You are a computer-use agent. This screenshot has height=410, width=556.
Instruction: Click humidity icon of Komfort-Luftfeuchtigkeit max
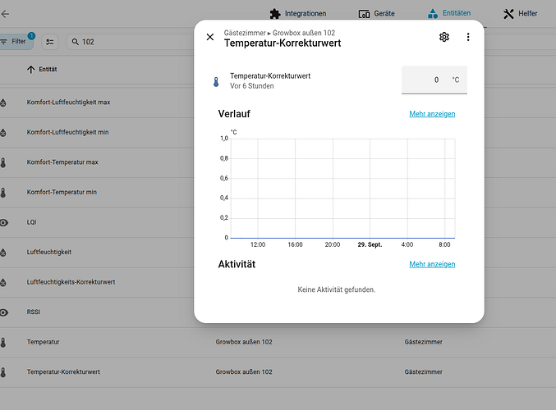[3, 102]
